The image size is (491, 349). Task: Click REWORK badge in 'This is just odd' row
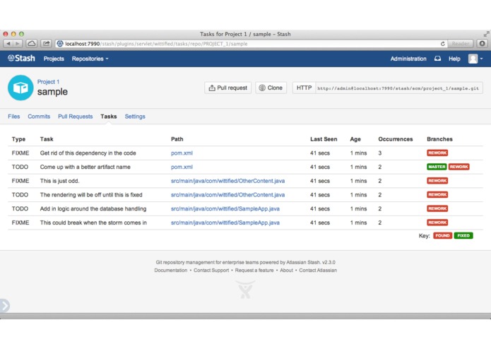click(x=437, y=181)
